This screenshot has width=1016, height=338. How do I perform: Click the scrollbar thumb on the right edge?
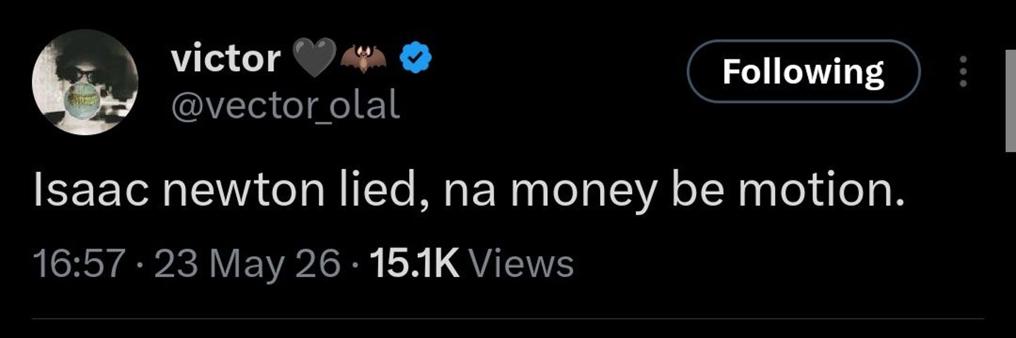[x=1010, y=101]
